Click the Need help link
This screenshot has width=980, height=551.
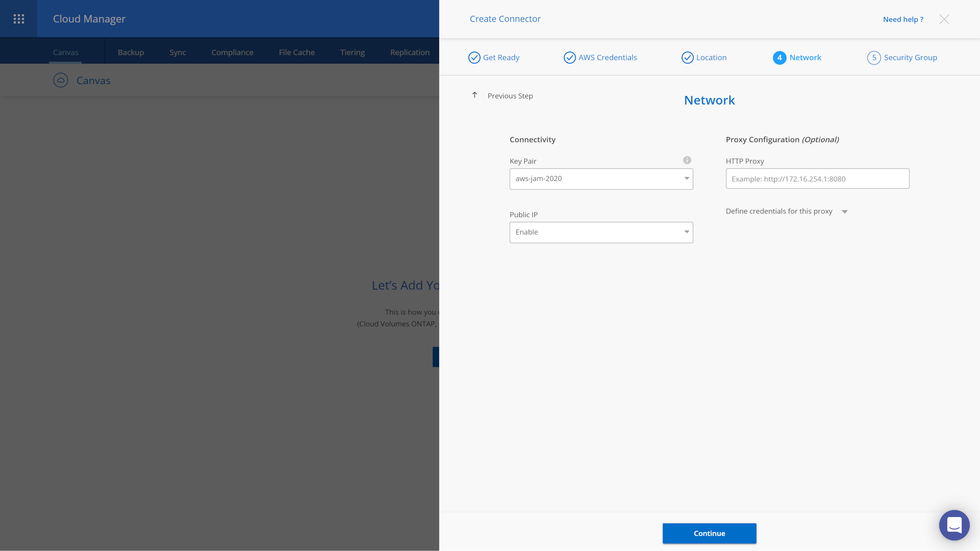pos(903,19)
